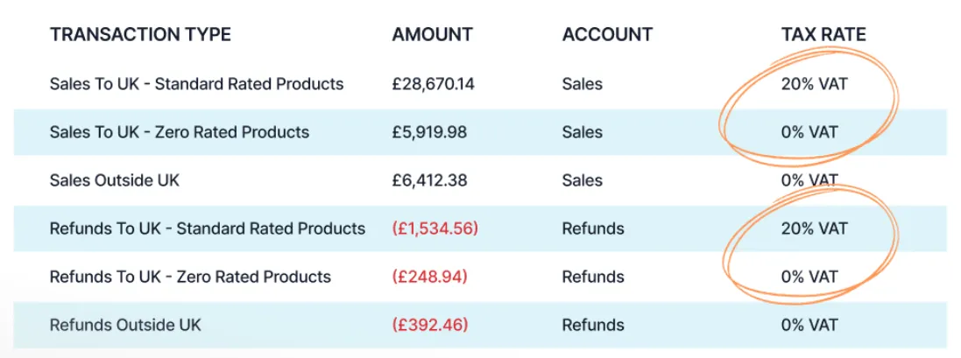961x358 pixels.
Task: Select Sales To UK - Standard Rated Products
Action: click(x=197, y=83)
